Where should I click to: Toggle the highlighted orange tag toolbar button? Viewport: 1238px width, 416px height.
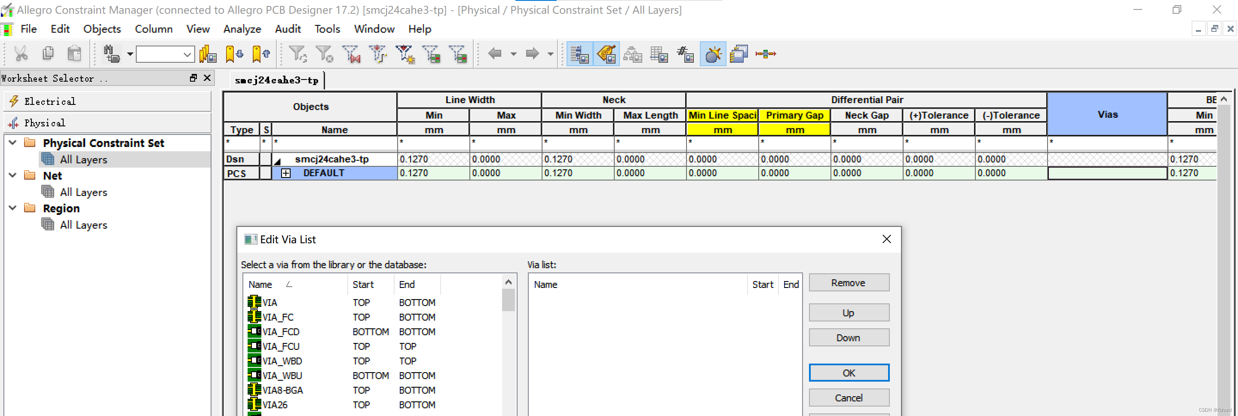(x=607, y=54)
